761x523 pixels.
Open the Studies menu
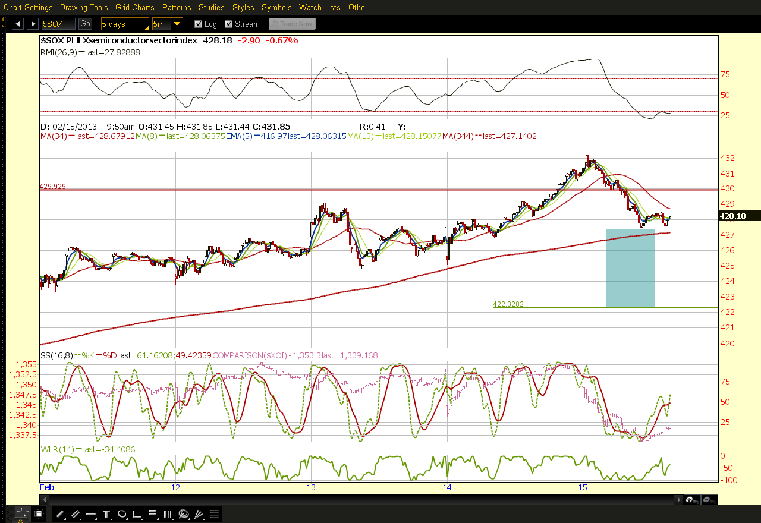click(x=212, y=7)
